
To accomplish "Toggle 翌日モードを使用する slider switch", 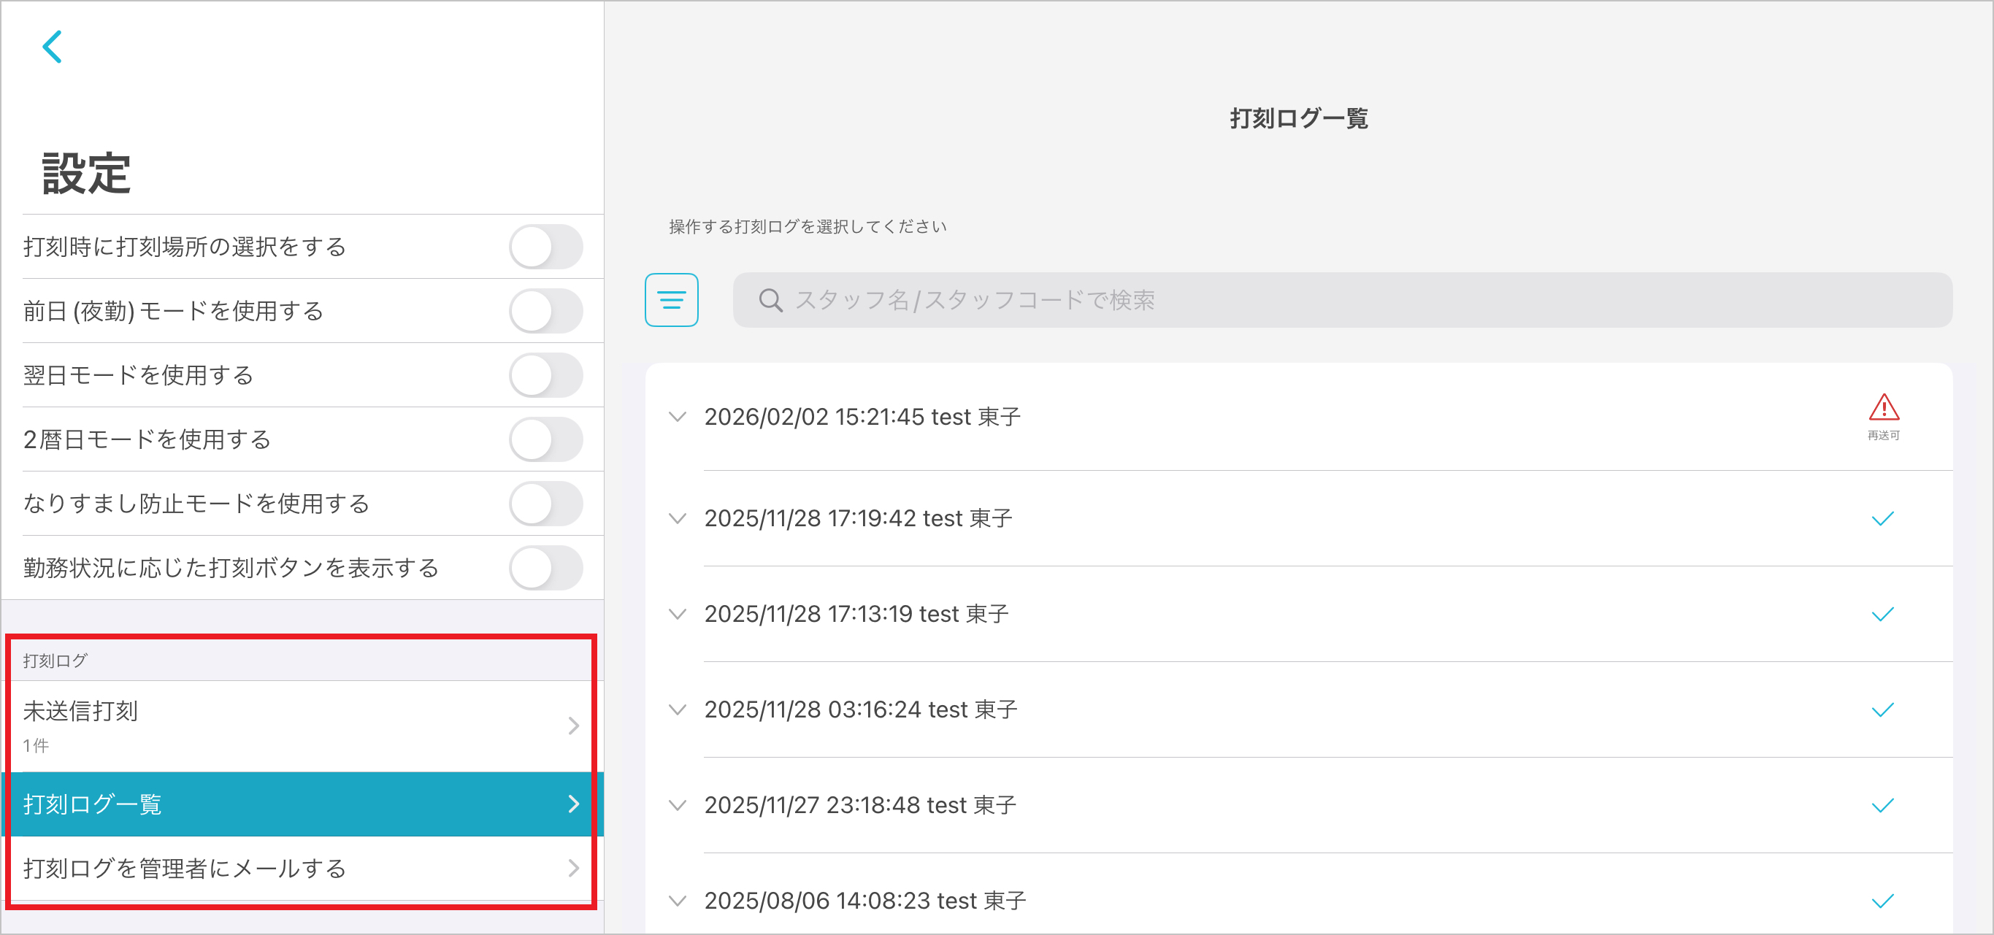I will 545,375.
